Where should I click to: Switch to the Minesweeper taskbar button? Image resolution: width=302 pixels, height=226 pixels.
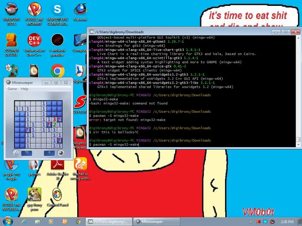tap(157, 222)
